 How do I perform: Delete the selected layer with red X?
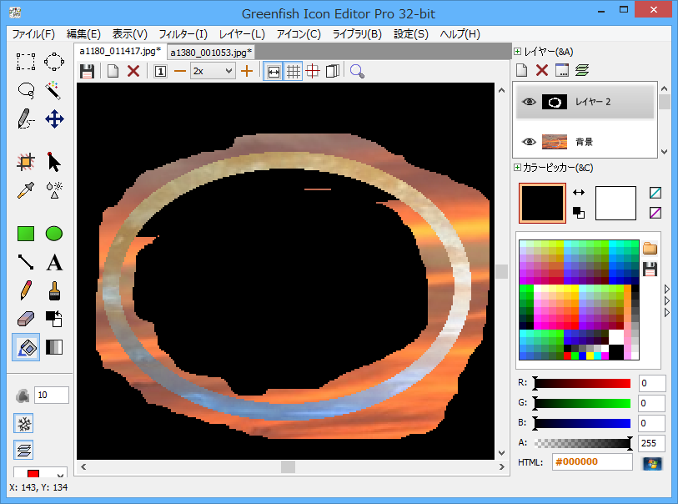pos(542,71)
